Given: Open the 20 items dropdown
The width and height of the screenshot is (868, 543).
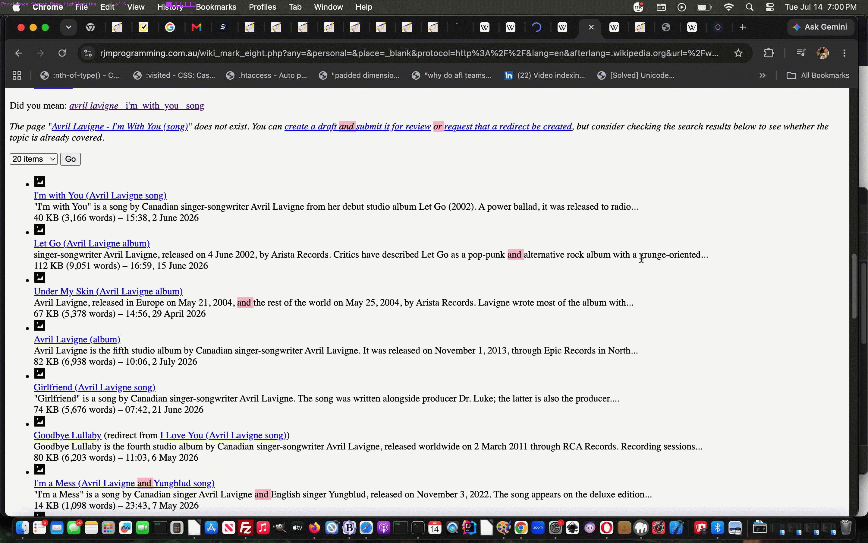Looking at the screenshot, I should point(34,159).
